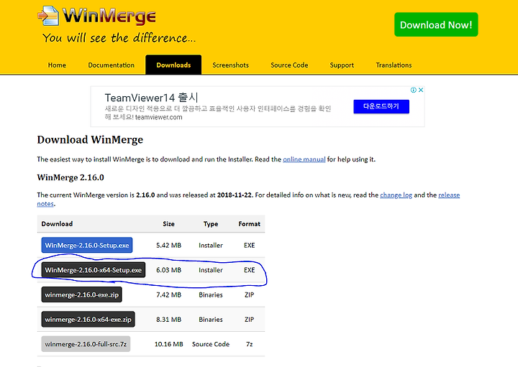518x367 pixels.
Task: Select the Downloads tab
Action: (x=173, y=65)
